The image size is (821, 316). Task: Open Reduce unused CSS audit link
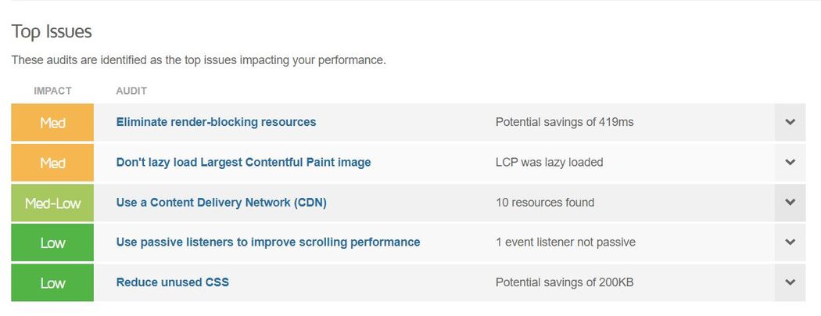[x=172, y=282]
